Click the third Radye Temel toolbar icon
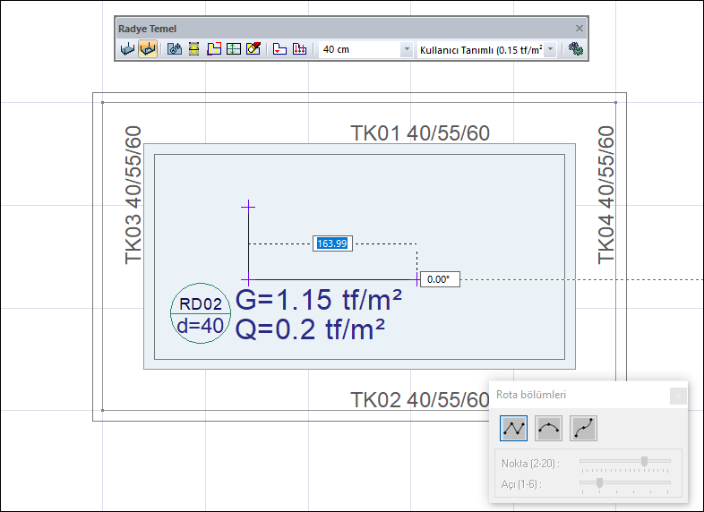 [x=176, y=49]
